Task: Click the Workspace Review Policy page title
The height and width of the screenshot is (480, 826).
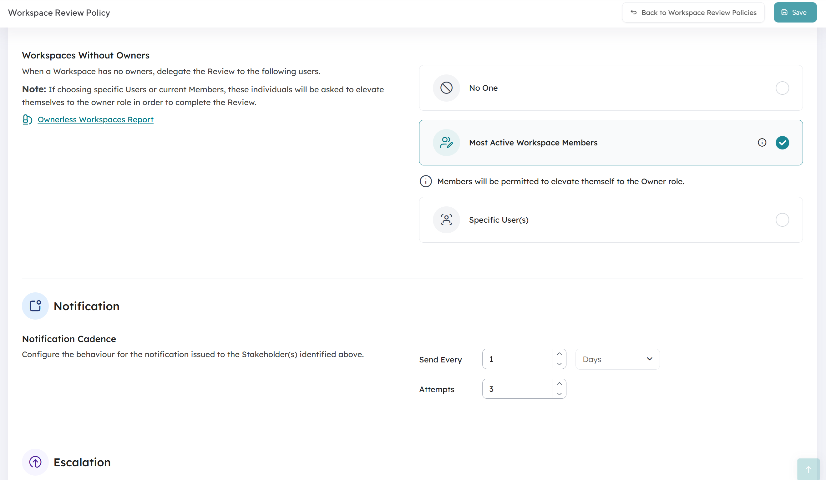Action: [59, 13]
